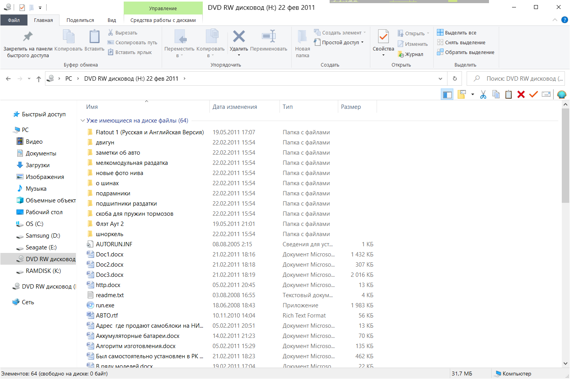Open the dropdown arrow under Свойства
Screen dimensions: 570x379
click(383, 55)
